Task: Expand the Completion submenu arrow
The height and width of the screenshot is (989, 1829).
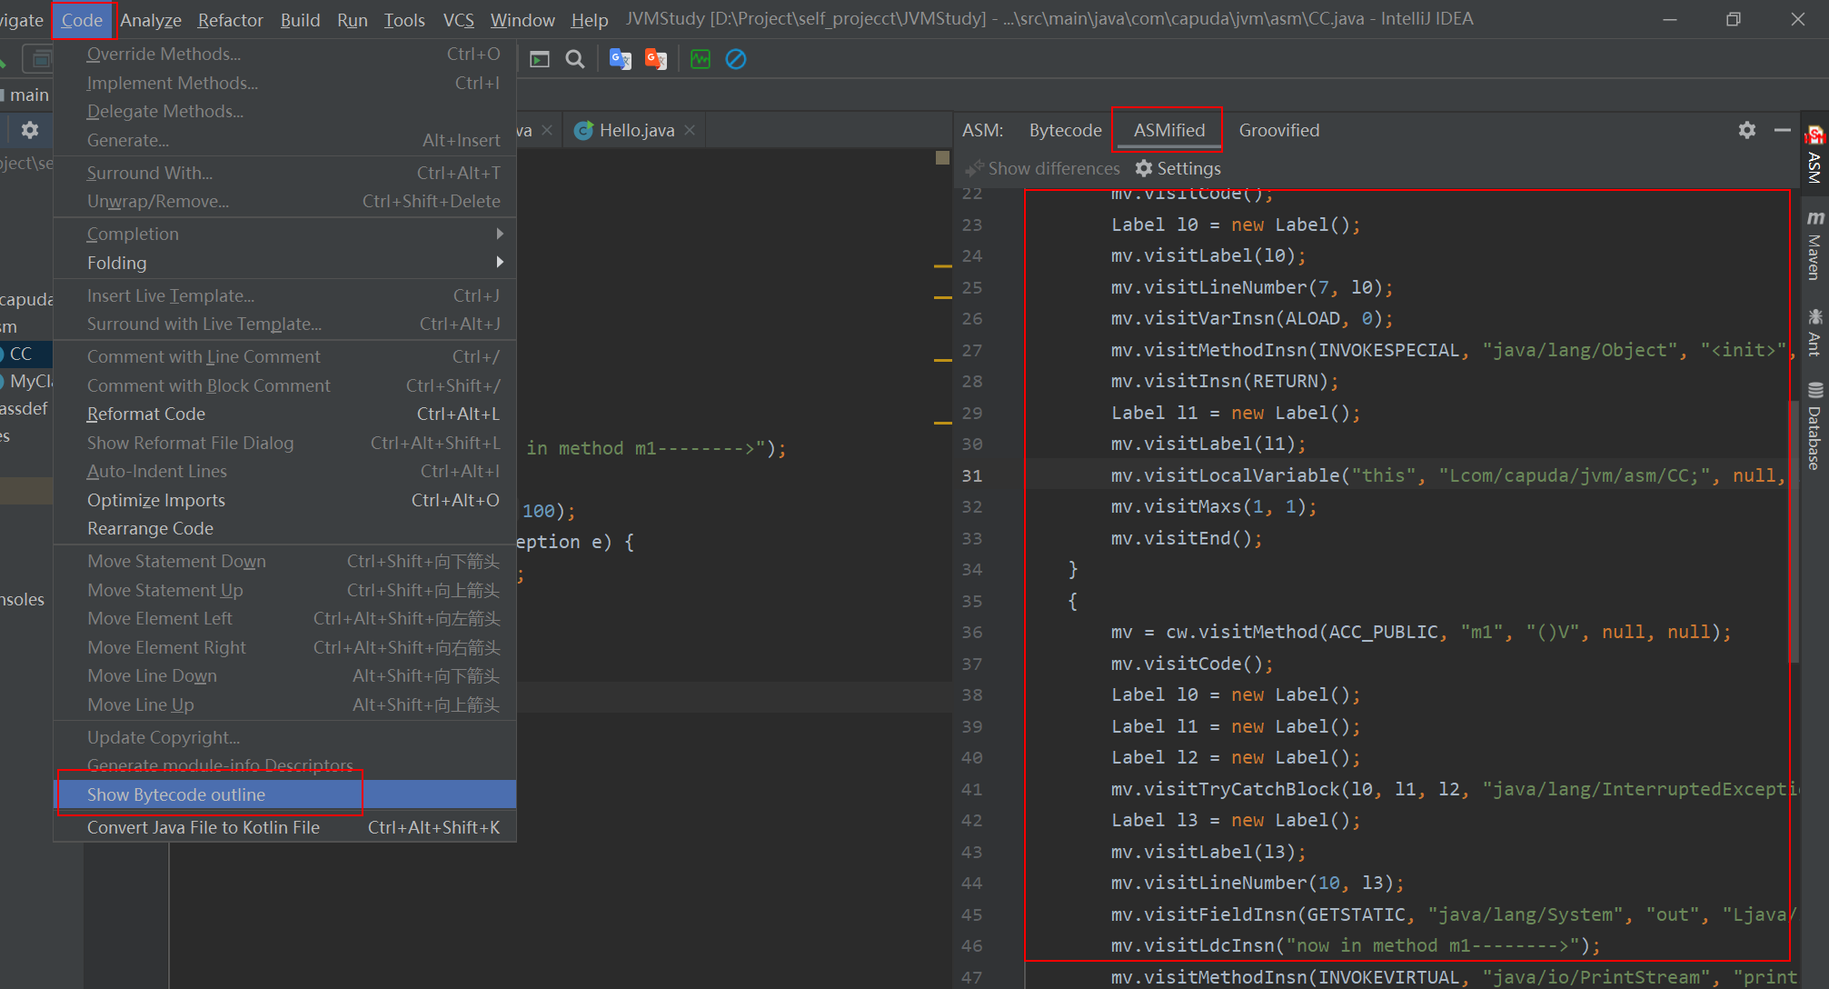Action: [500, 234]
